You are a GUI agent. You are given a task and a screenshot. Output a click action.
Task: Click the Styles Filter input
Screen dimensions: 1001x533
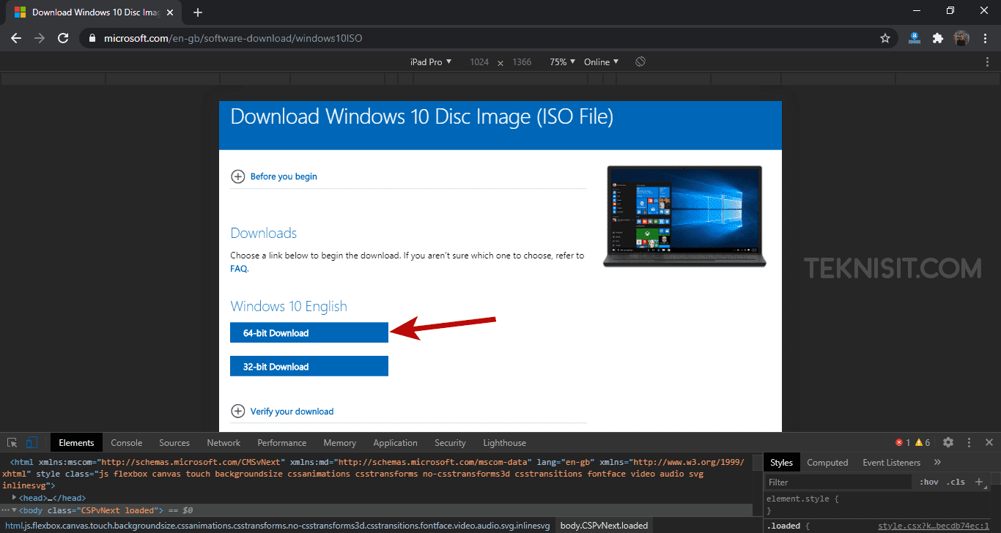coord(840,482)
